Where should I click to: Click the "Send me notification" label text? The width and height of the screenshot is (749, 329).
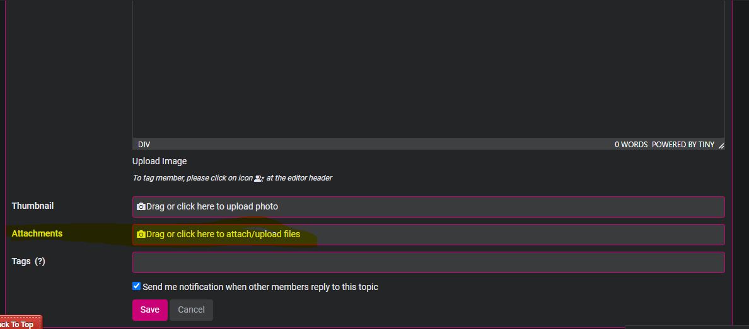pyautogui.click(x=260, y=287)
